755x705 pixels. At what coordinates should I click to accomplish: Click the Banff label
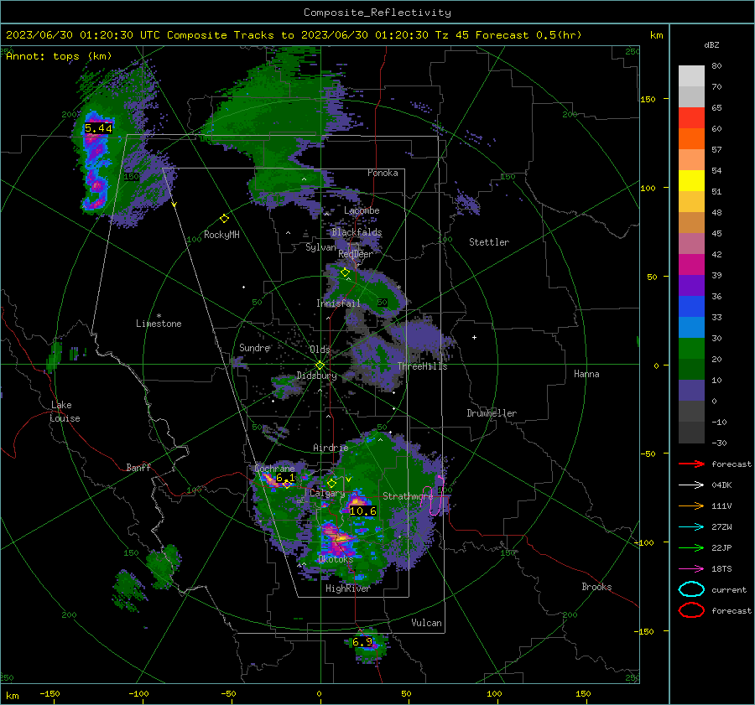[x=138, y=468]
